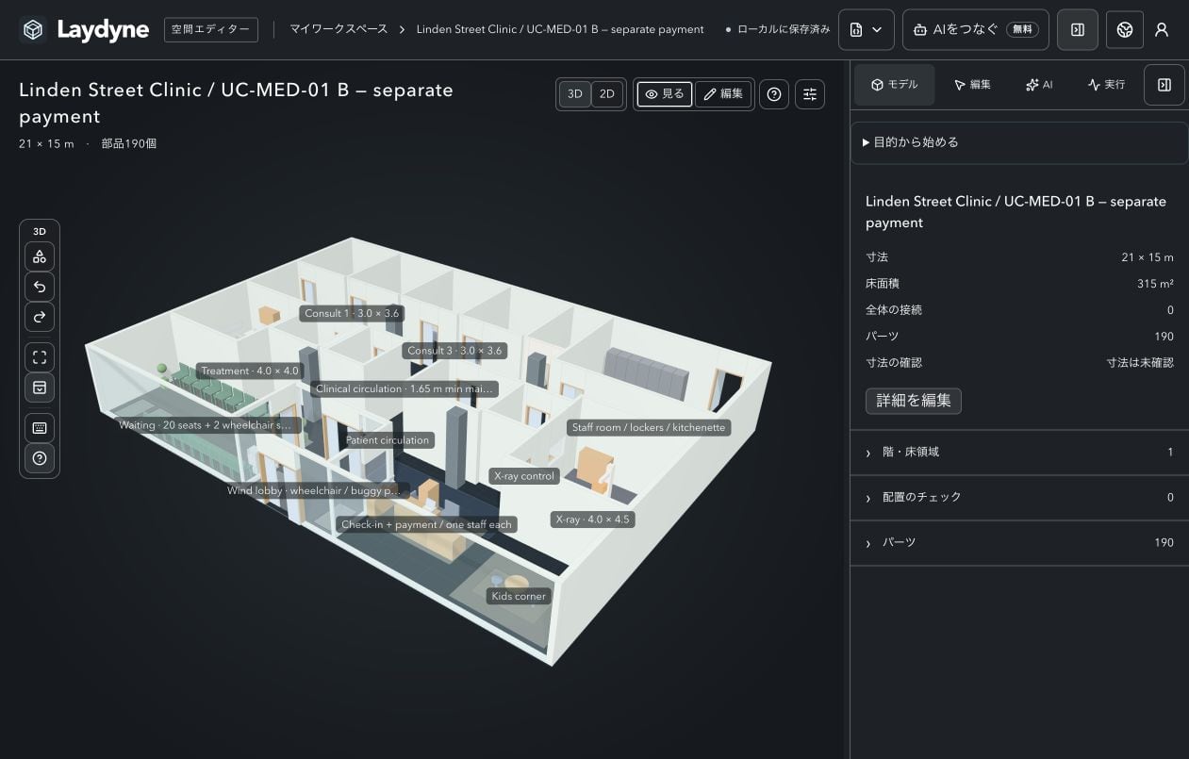Viewport: 1189px width, 759px height.
Task: Click the 詳細を編集 button
Action: tap(914, 401)
